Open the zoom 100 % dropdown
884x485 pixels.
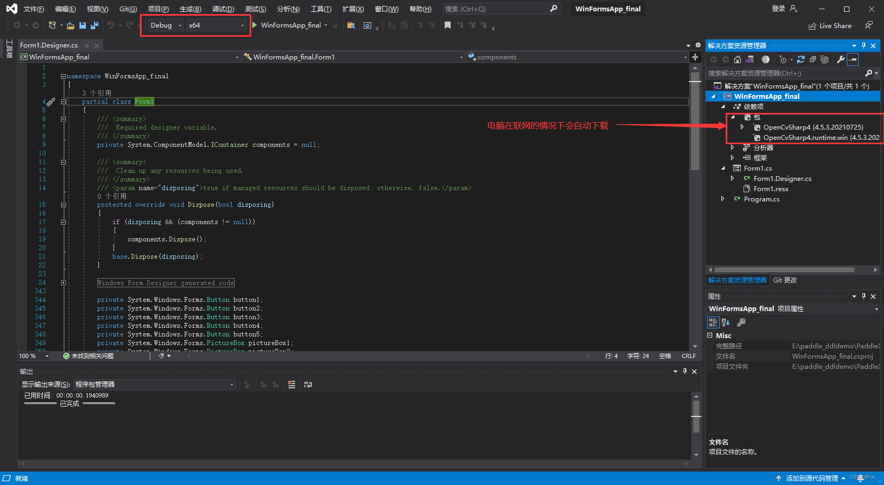click(x=34, y=356)
